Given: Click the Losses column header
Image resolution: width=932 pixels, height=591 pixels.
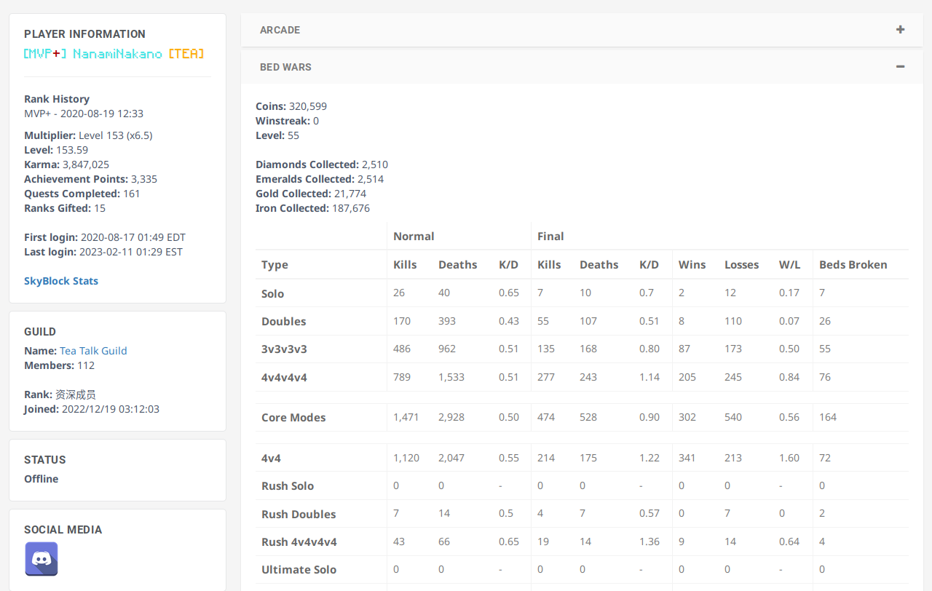Looking at the screenshot, I should [741, 265].
